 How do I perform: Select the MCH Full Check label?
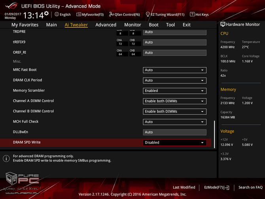pos(26,121)
